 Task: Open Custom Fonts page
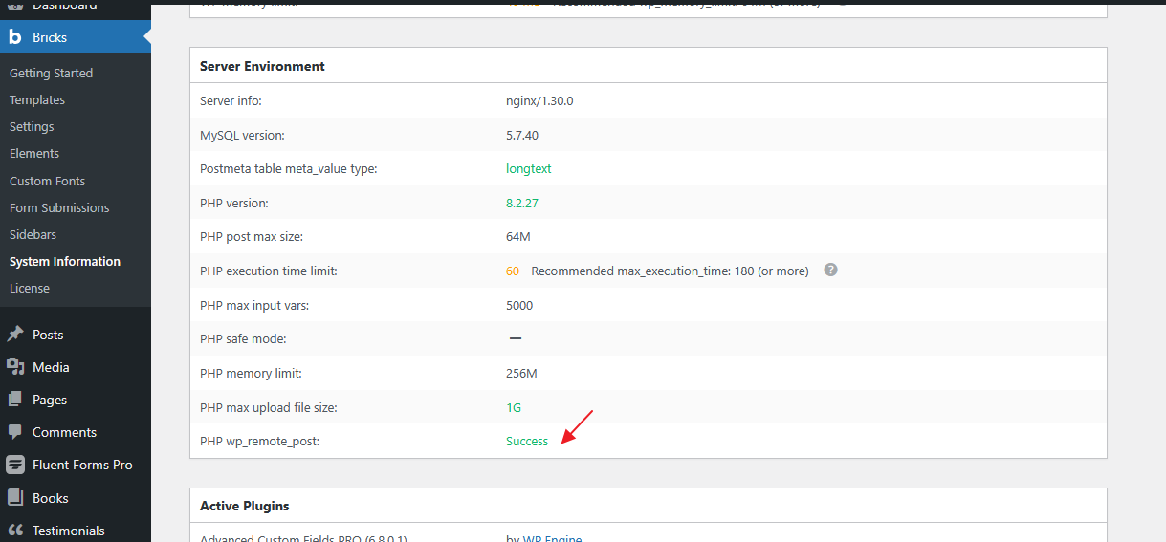tap(47, 181)
